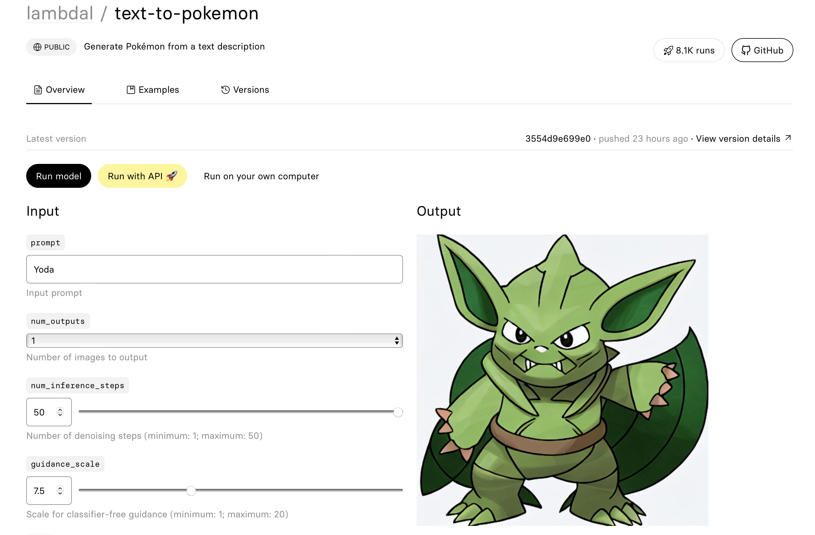Image resolution: width=815 pixels, height=535 pixels.
Task: Open the num_outputs dropdown
Action: [214, 341]
